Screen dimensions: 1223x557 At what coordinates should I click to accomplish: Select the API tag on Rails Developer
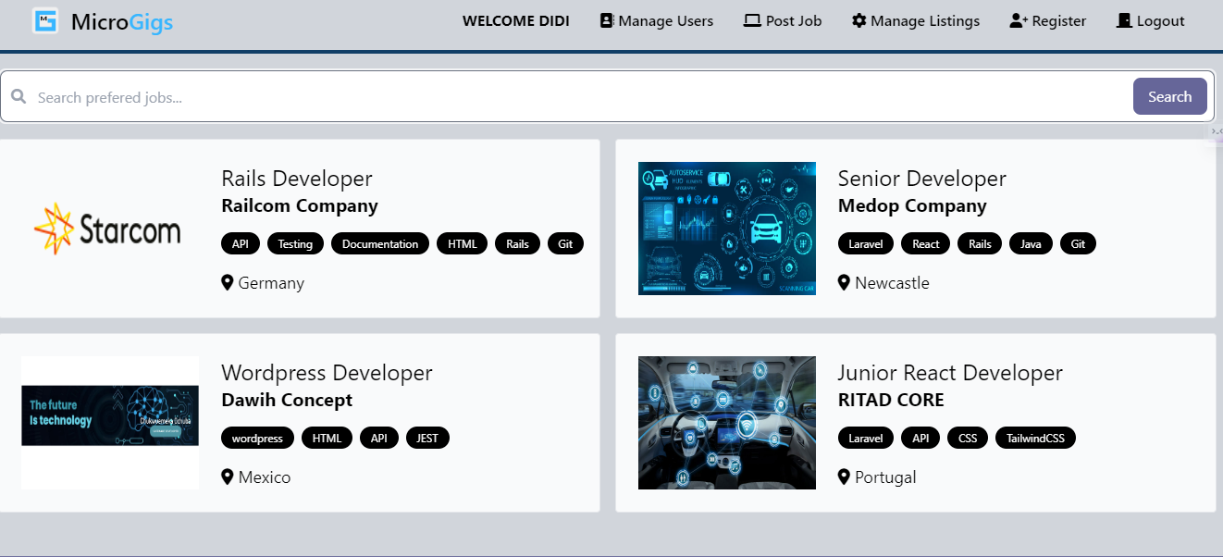pos(241,244)
